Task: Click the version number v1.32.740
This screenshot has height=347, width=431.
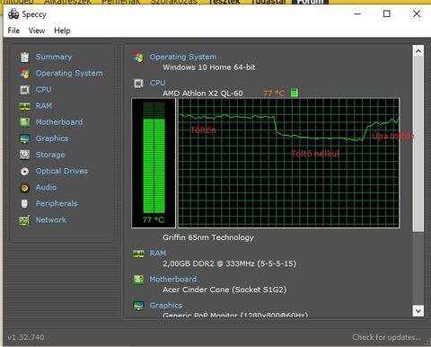Action: click(x=26, y=337)
